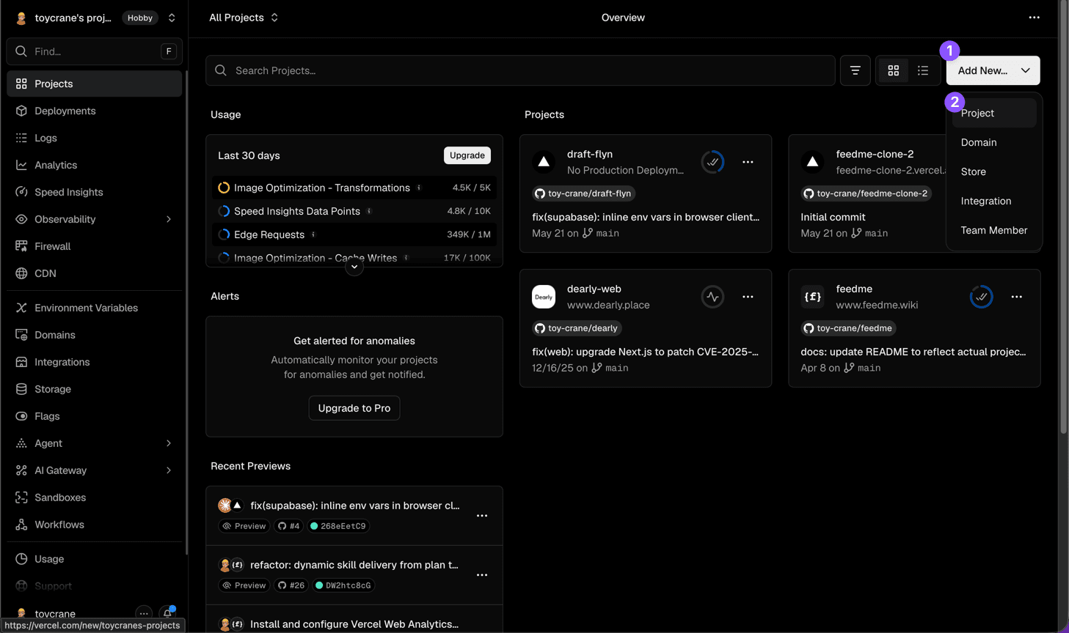Click the info icon beside Edge Requests
The image size is (1069, 633).
[313, 234]
